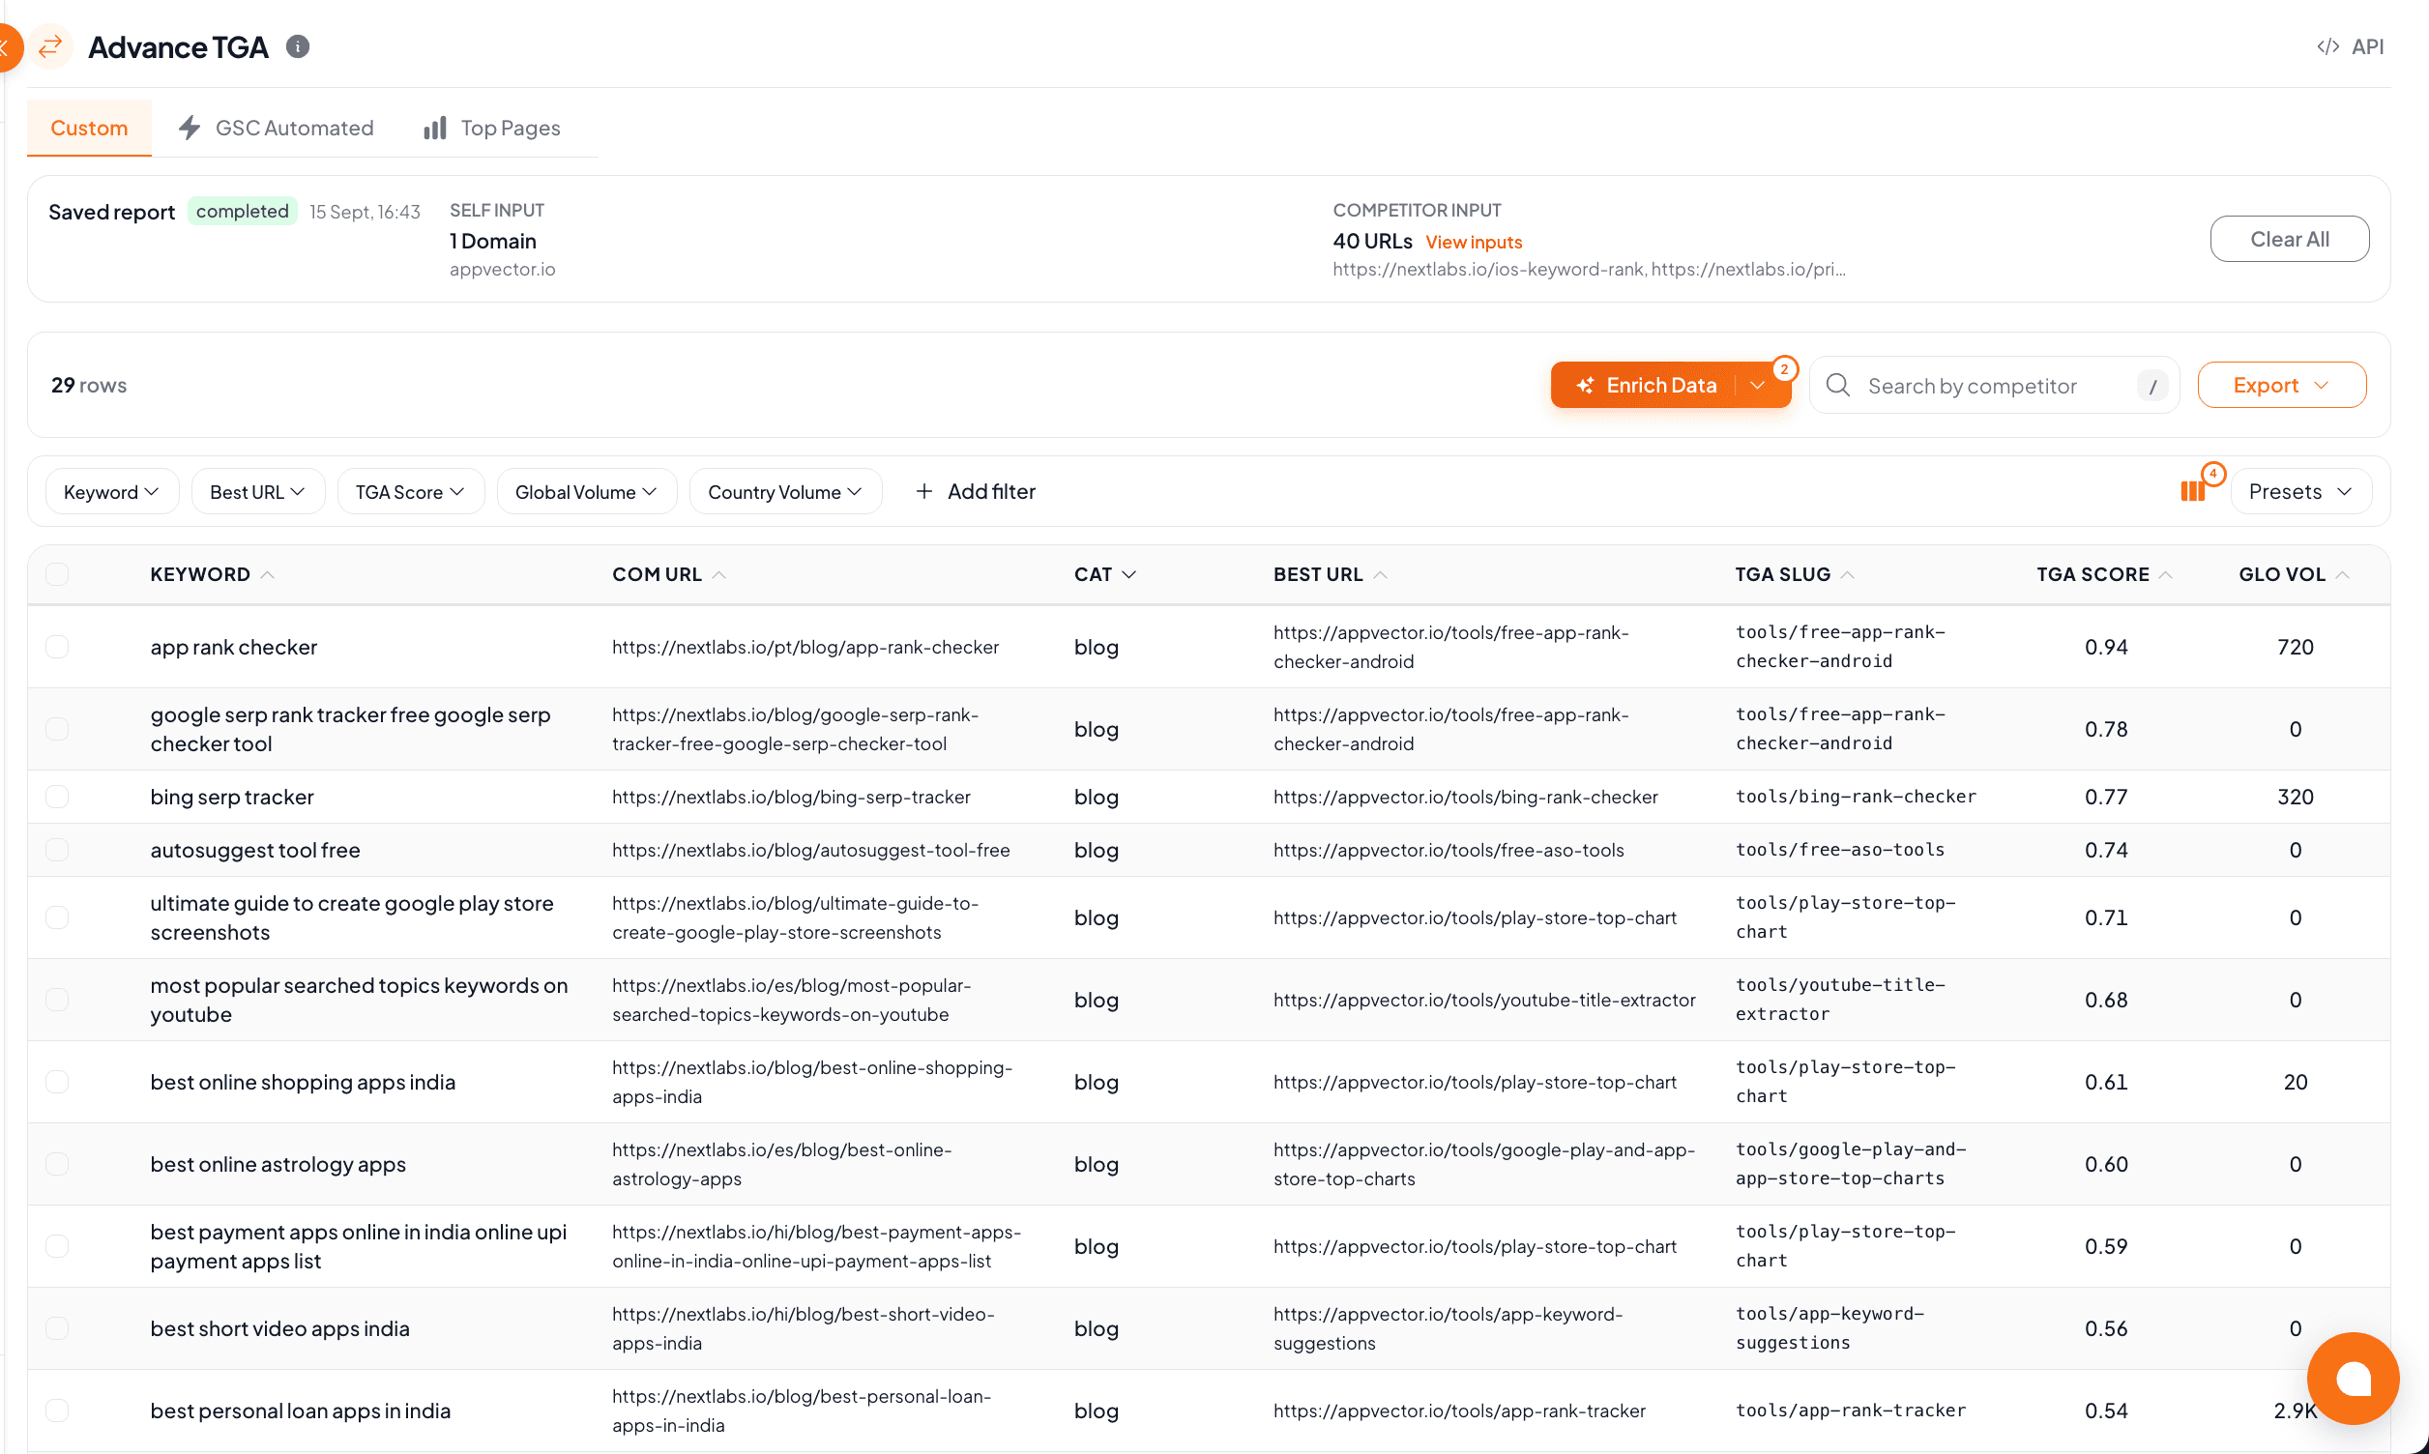Image resolution: width=2429 pixels, height=1454 pixels.
Task: Check the 'best online shopping apps india' row
Action: click(x=57, y=1082)
